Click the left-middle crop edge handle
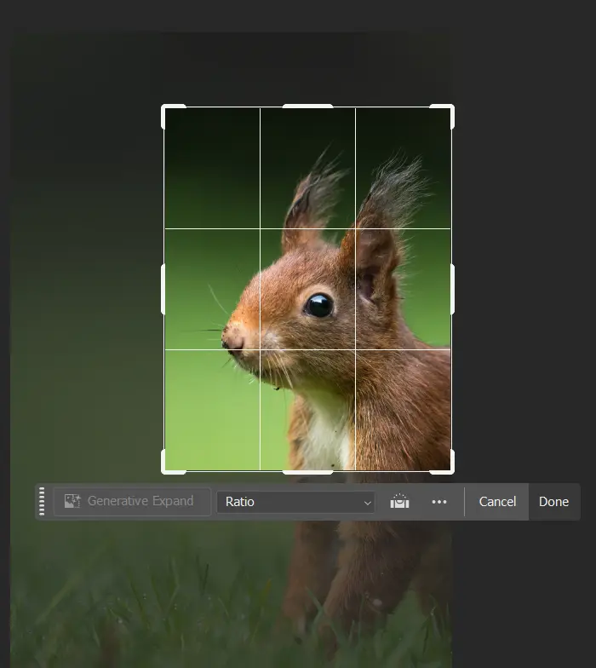 tap(163, 289)
